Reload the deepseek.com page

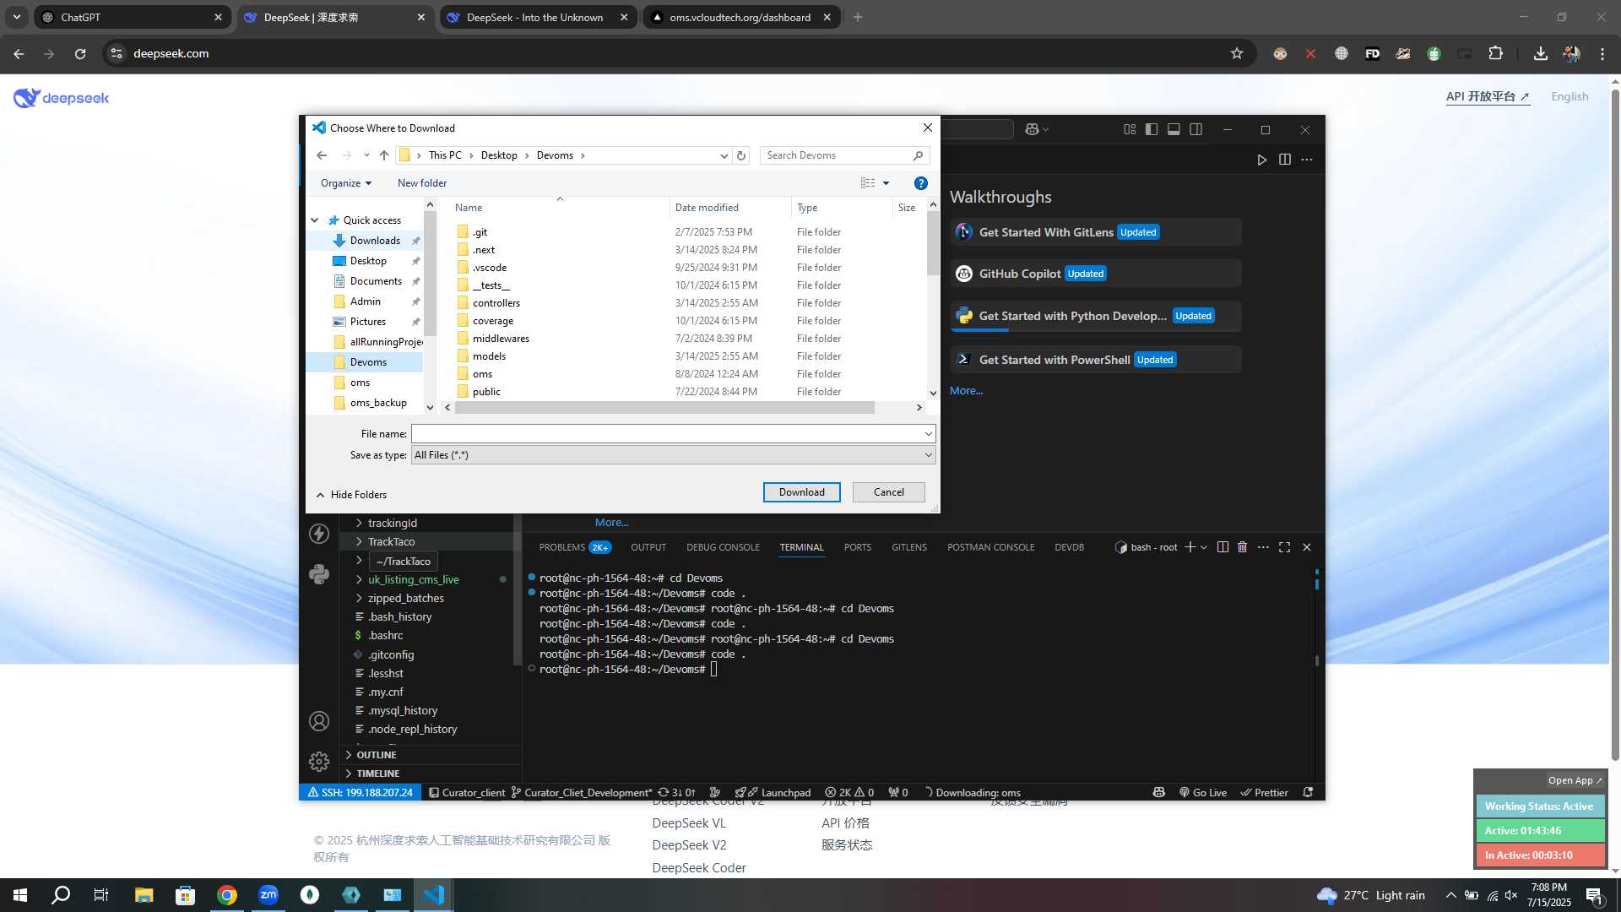[80, 53]
